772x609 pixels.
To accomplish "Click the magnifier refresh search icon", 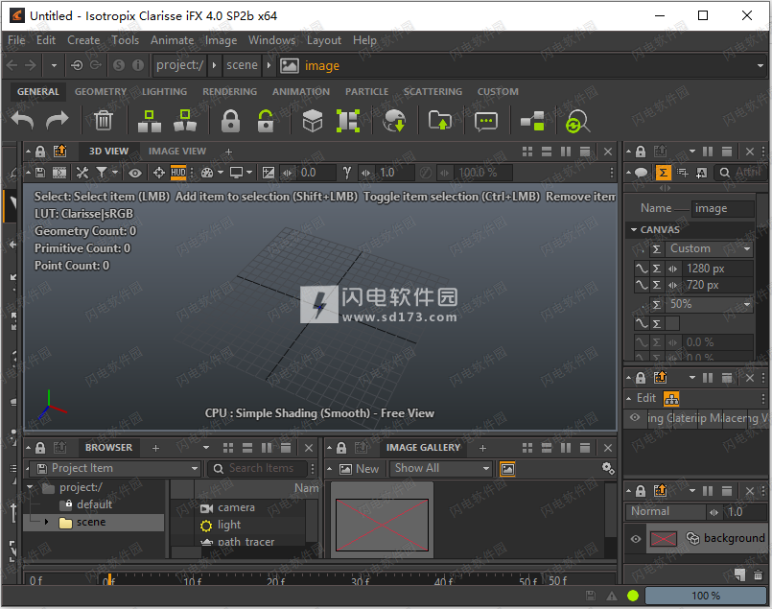I will (x=577, y=122).
